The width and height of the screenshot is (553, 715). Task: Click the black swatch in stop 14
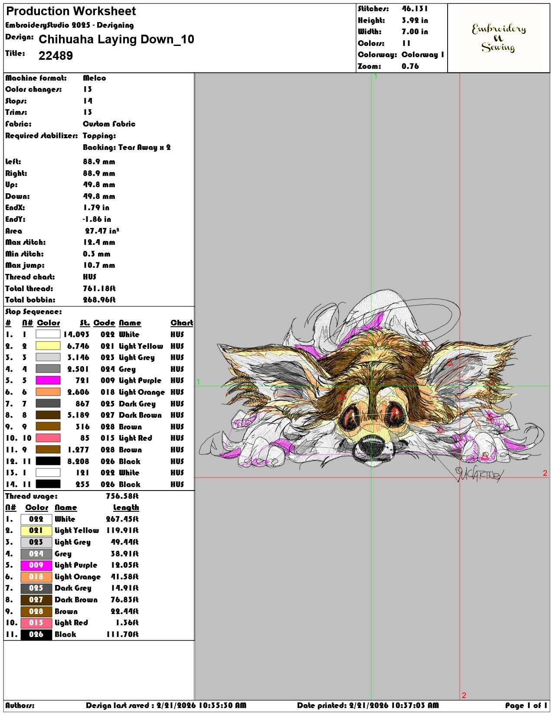pos(48,484)
